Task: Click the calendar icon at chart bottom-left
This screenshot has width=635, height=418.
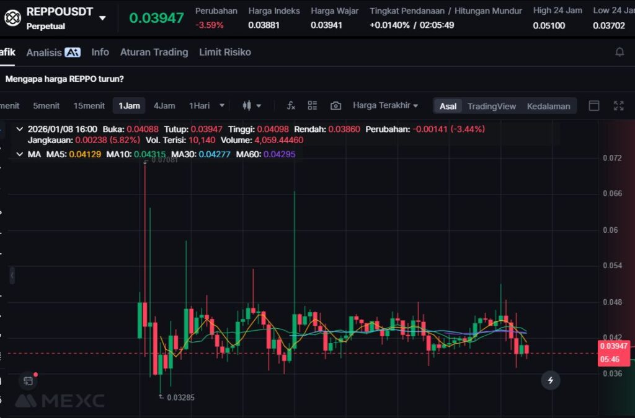Action: (x=28, y=380)
